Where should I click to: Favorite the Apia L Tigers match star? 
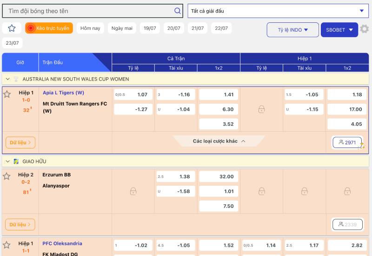(7, 94)
